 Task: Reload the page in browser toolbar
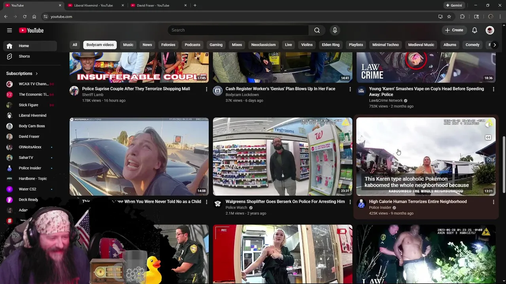coord(25,17)
